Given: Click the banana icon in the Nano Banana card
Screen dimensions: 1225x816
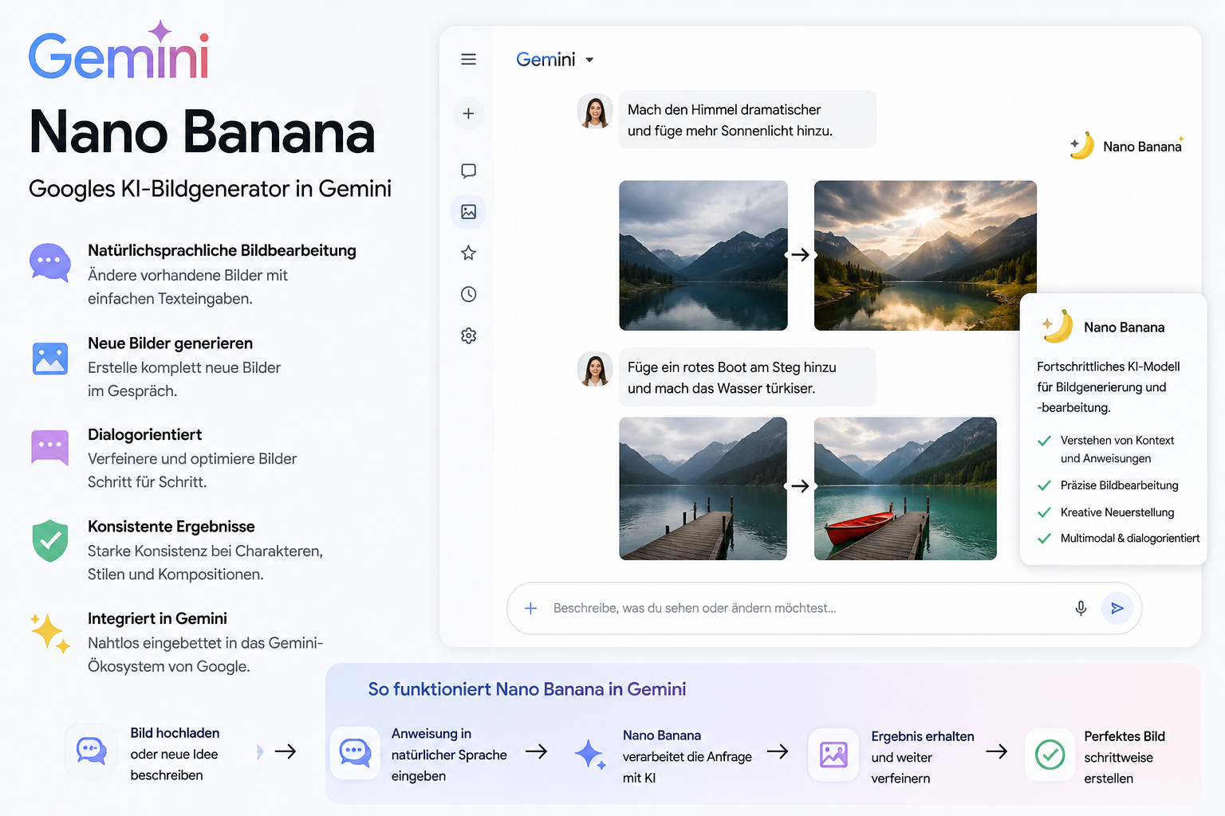Looking at the screenshot, I should coord(1058,327).
